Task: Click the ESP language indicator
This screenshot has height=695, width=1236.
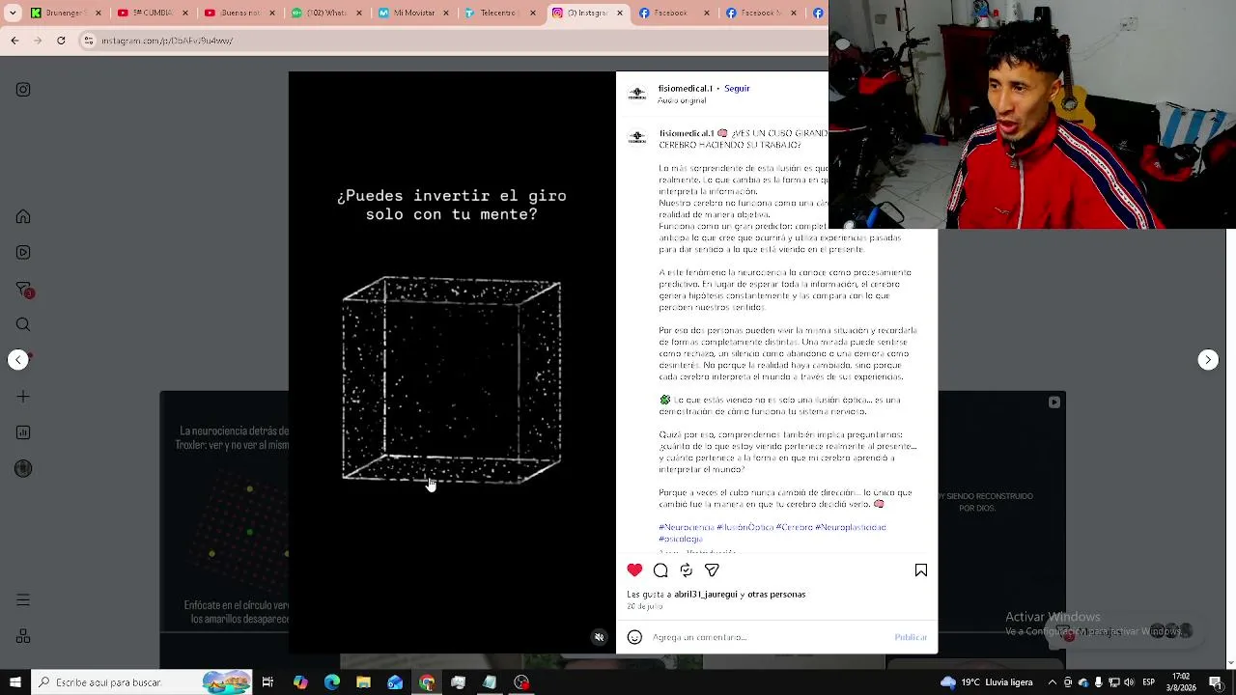Action: pyautogui.click(x=1149, y=682)
